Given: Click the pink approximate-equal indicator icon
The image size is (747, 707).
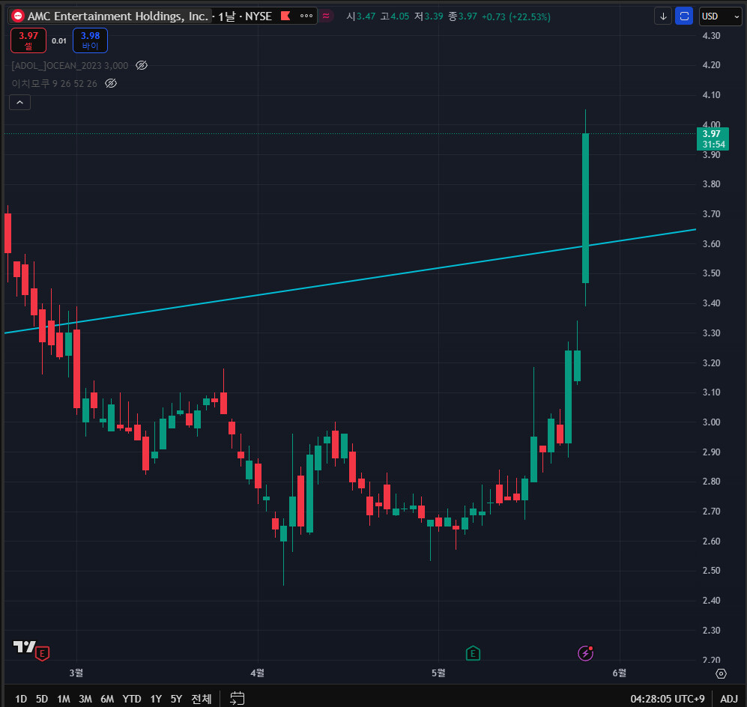Looking at the screenshot, I should tap(326, 16).
